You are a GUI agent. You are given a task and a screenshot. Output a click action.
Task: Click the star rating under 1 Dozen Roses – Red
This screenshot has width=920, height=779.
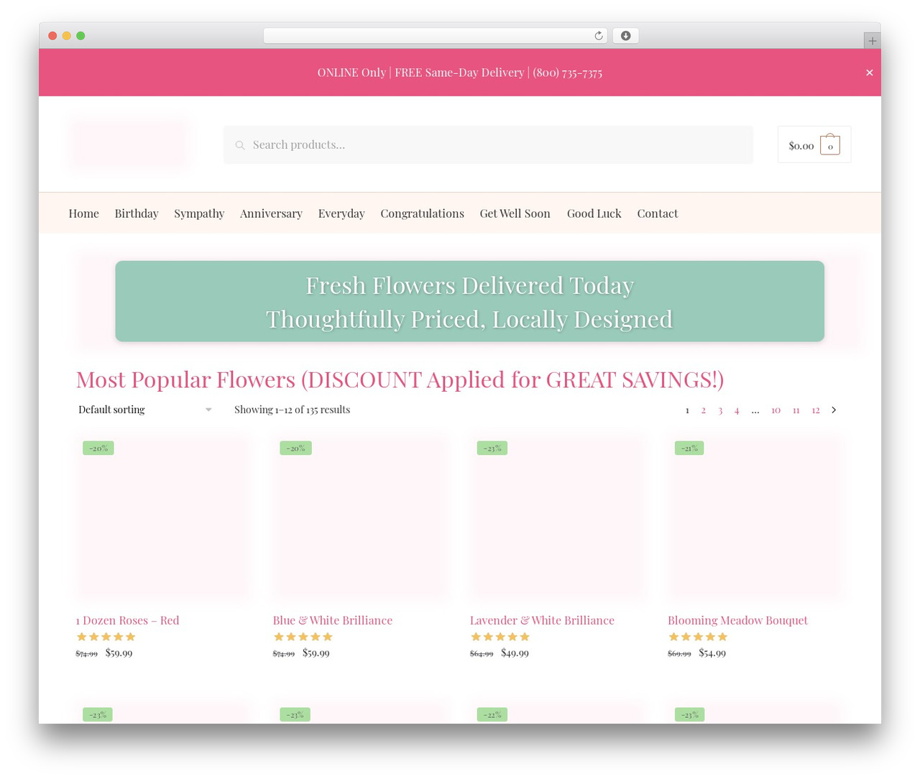click(106, 637)
